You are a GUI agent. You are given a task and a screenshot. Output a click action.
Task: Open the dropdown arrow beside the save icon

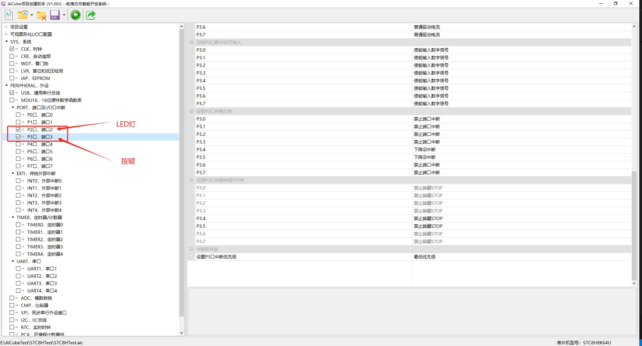coord(64,15)
